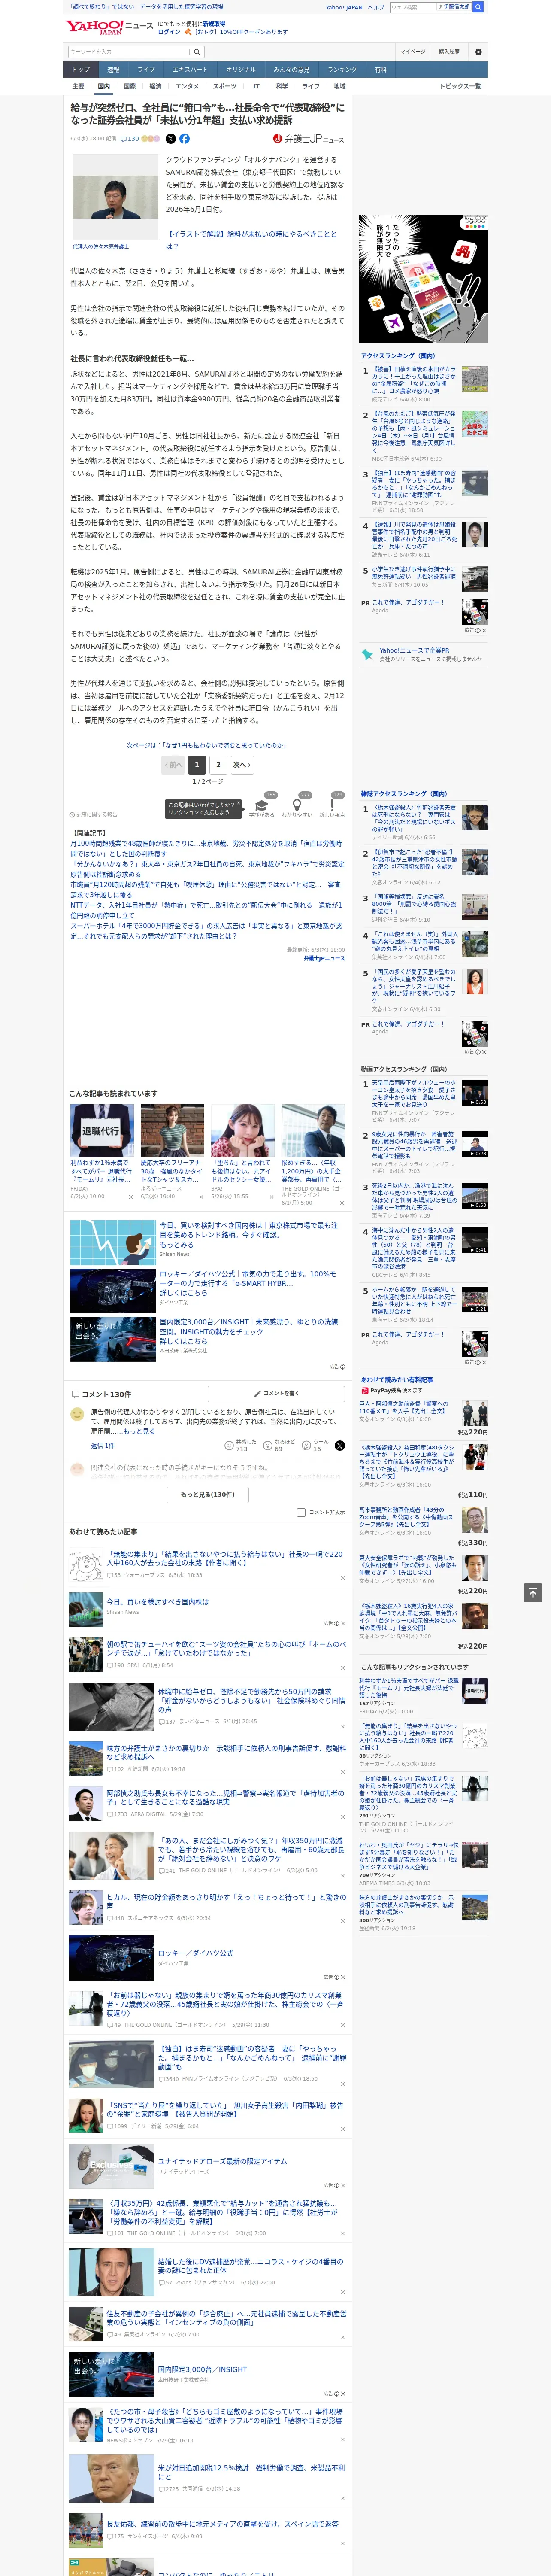Open the ライブ tab in dark navigation bar
Image resolution: width=551 pixels, height=2576 pixels.
tap(146, 70)
